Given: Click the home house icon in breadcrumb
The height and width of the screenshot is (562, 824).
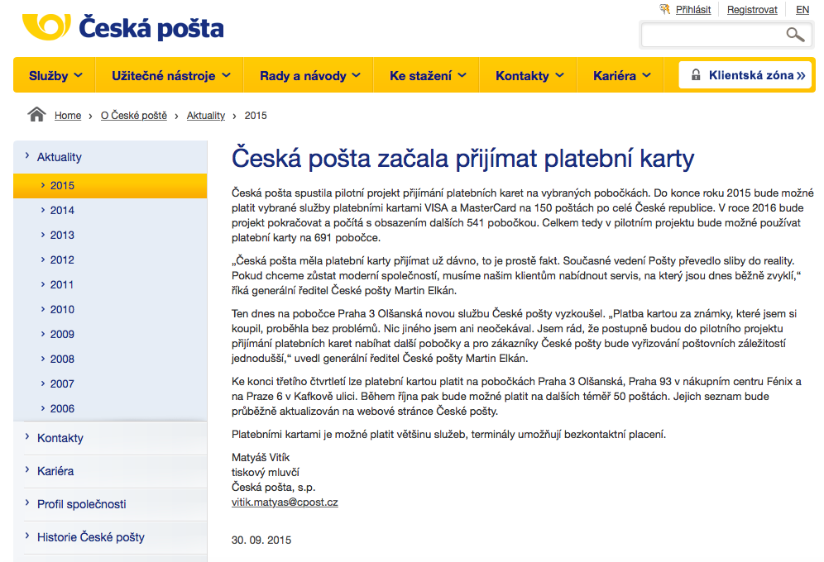Looking at the screenshot, I should [x=36, y=114].
